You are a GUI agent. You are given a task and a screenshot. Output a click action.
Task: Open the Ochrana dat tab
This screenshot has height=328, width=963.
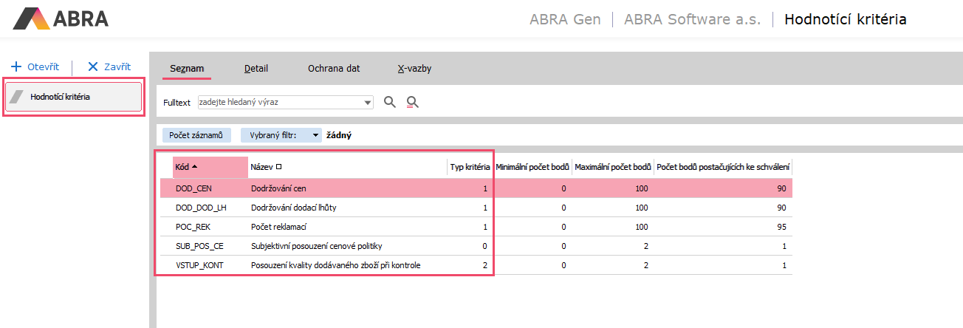click(x=334, y=69)
